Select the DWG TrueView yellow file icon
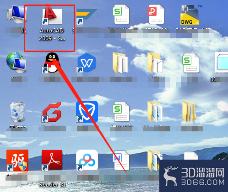The width and height of the screenshot is (228, 192). click(190, 15)
